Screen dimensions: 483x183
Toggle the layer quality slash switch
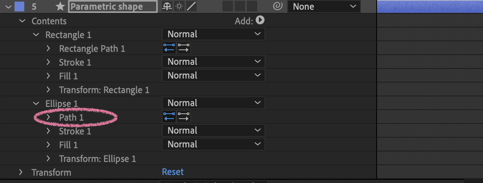coord(191,6)
